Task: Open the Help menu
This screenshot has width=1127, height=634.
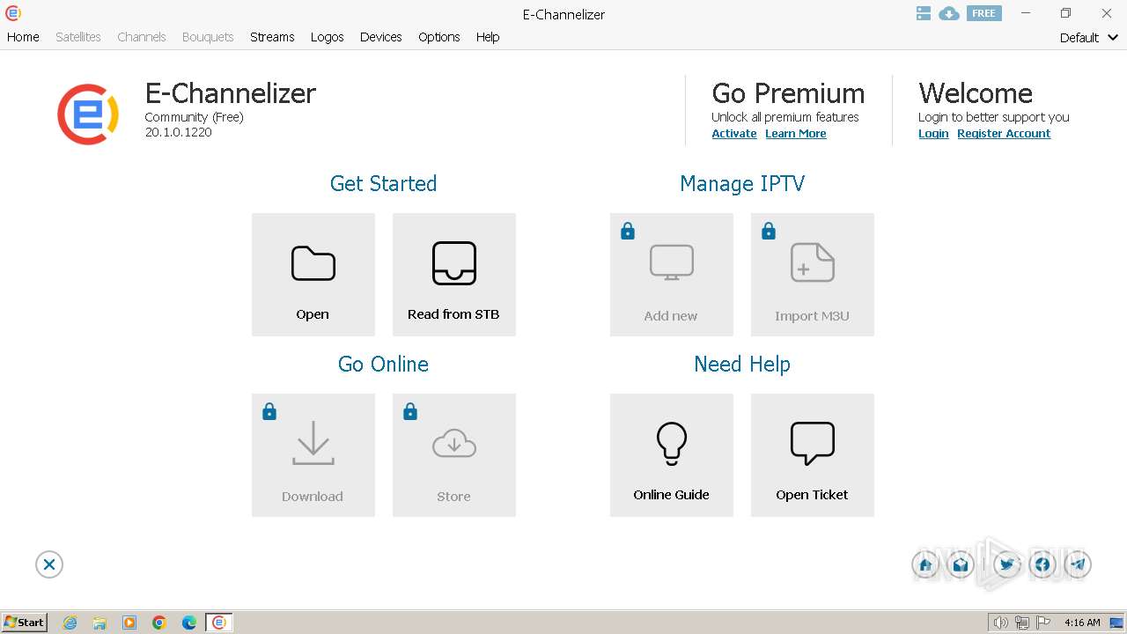Action: coord(488,37)
